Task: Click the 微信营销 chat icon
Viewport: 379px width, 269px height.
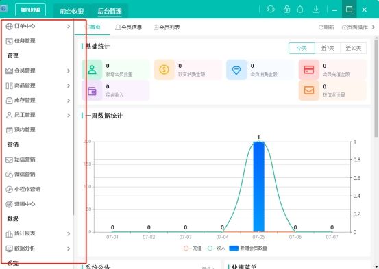Action: pos(9,175)
